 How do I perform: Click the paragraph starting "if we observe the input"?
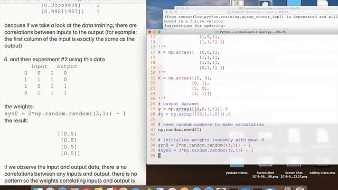tap(70, 174)
